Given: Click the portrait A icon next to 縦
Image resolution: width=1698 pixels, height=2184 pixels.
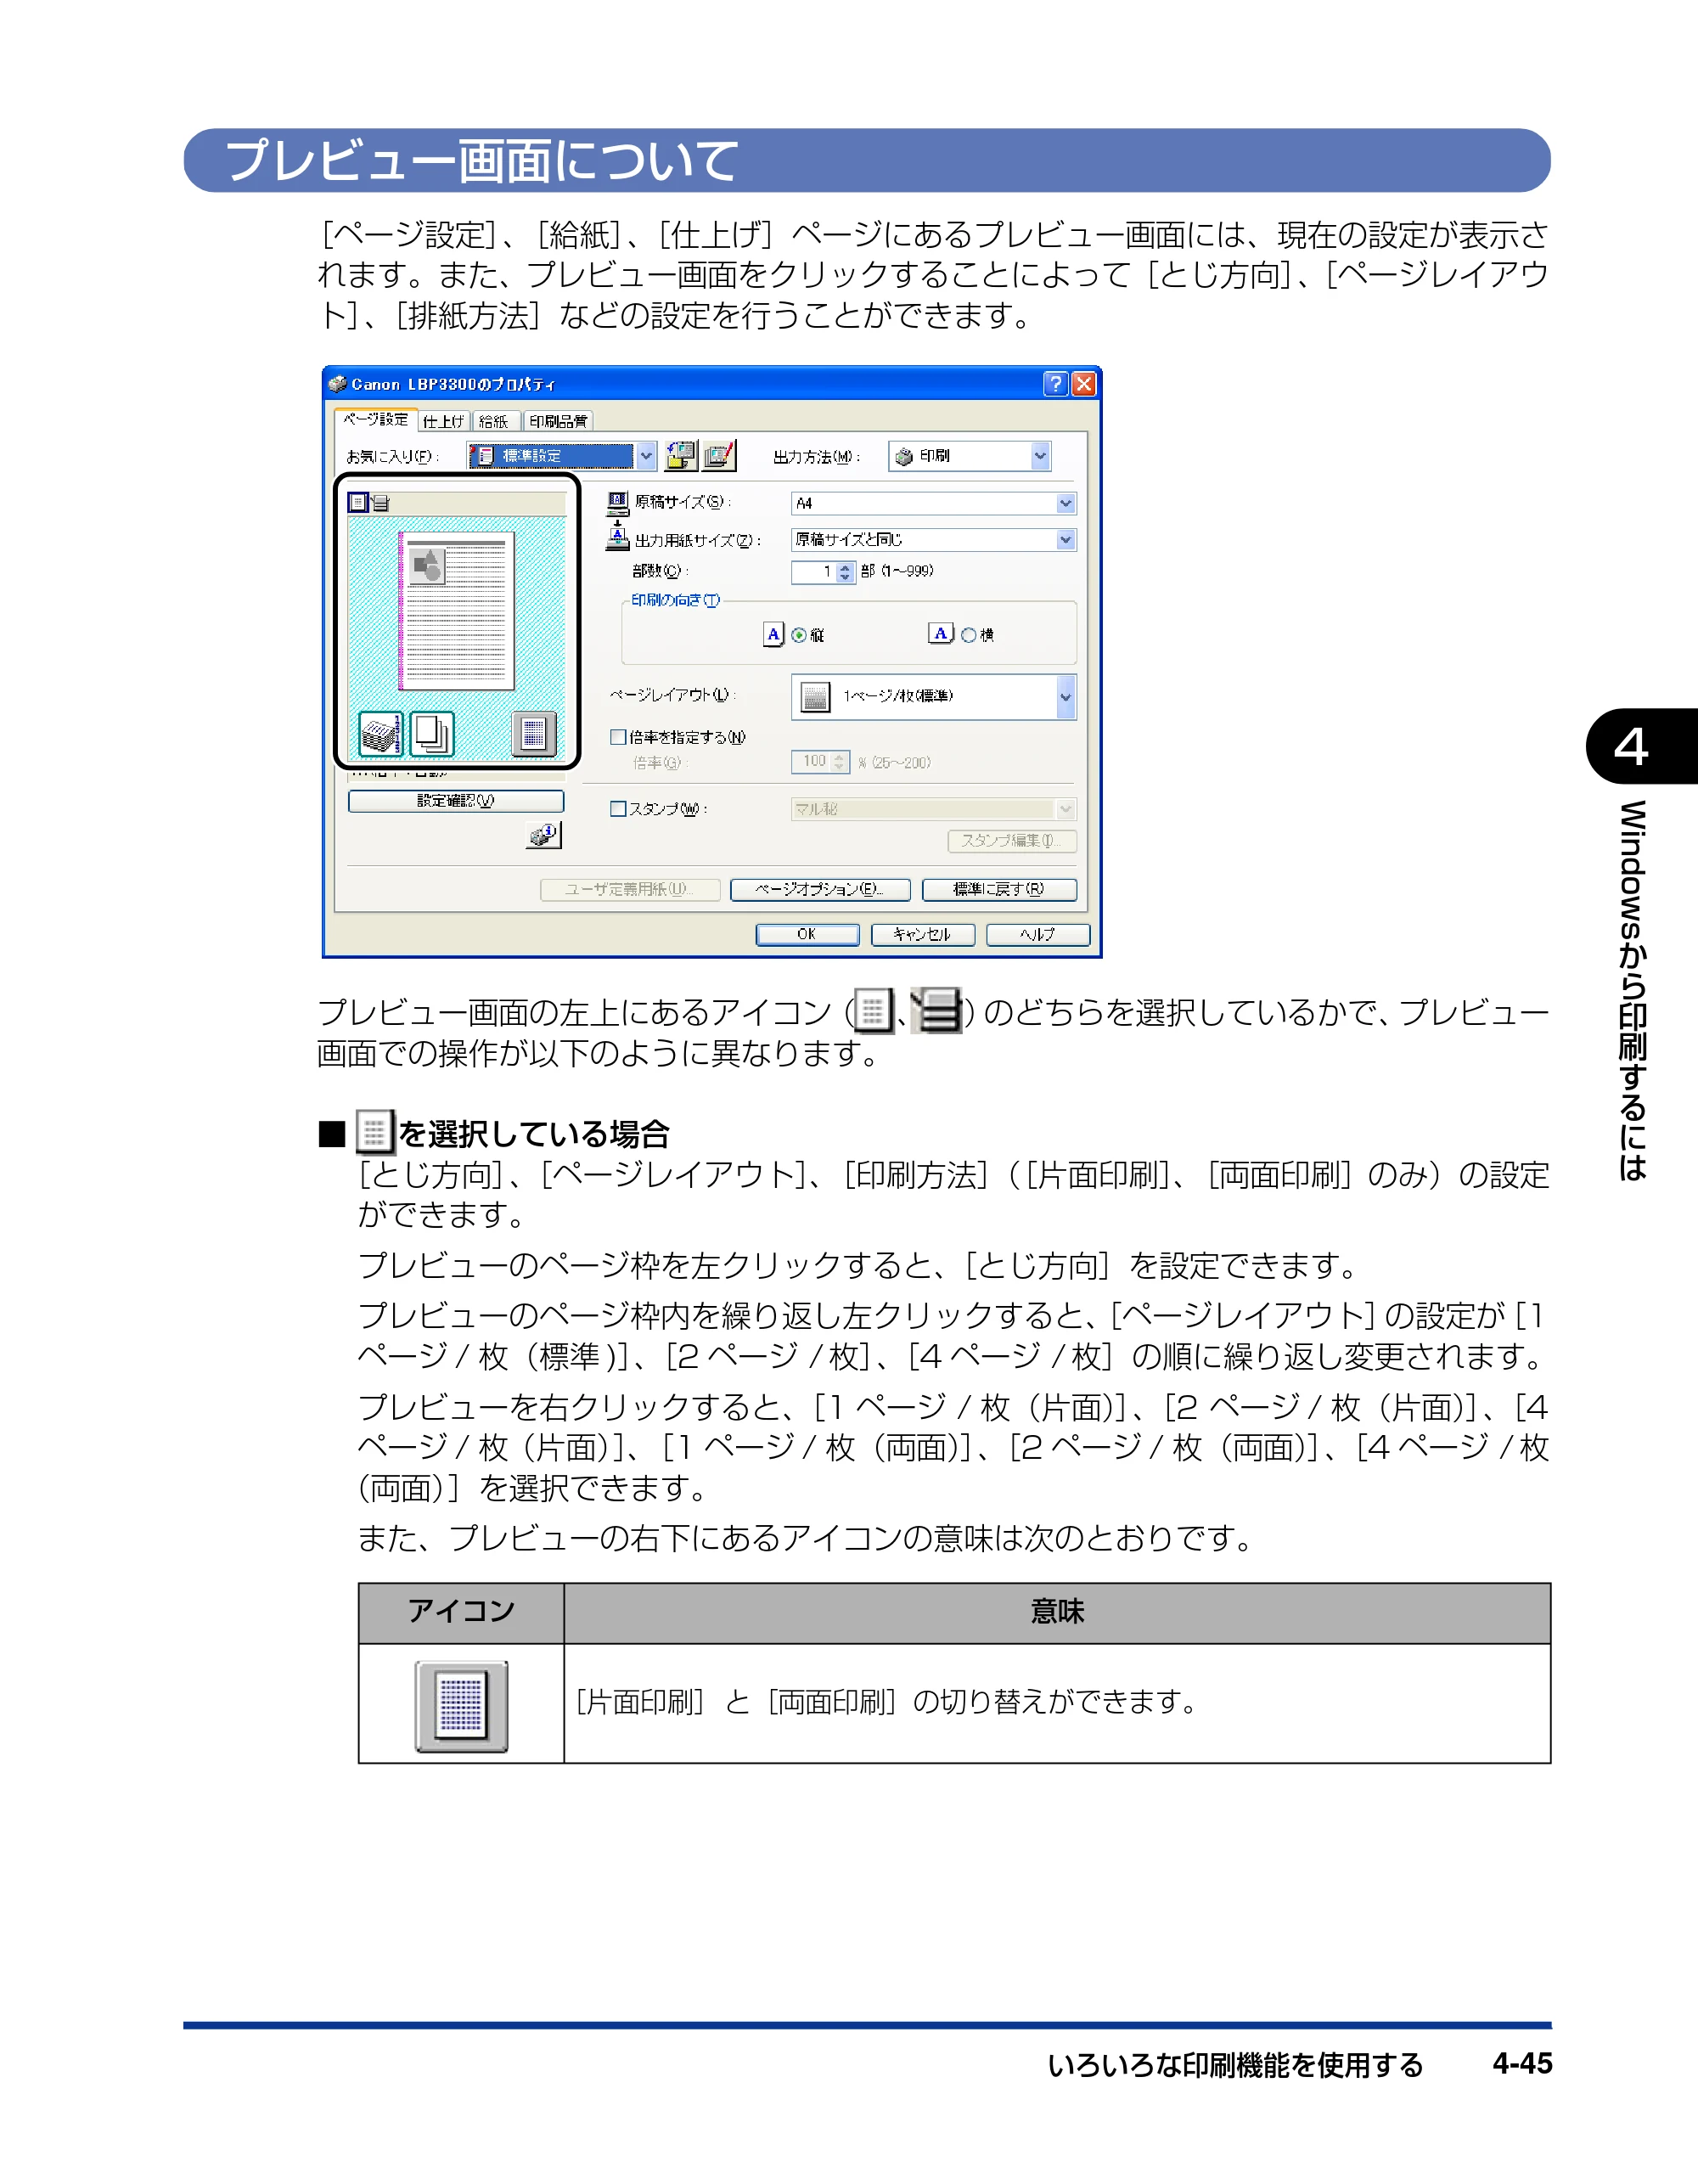Looking at the screenshot, I should coord(773,634).
